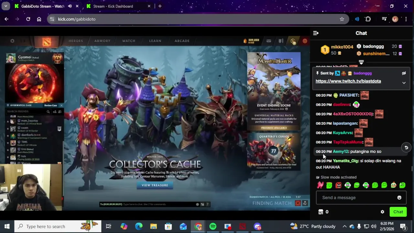Collapse the Kick chat panel arrow icon
Image resolution: width=414 pixels, height=233 pixels.
[x=316, y=33]
